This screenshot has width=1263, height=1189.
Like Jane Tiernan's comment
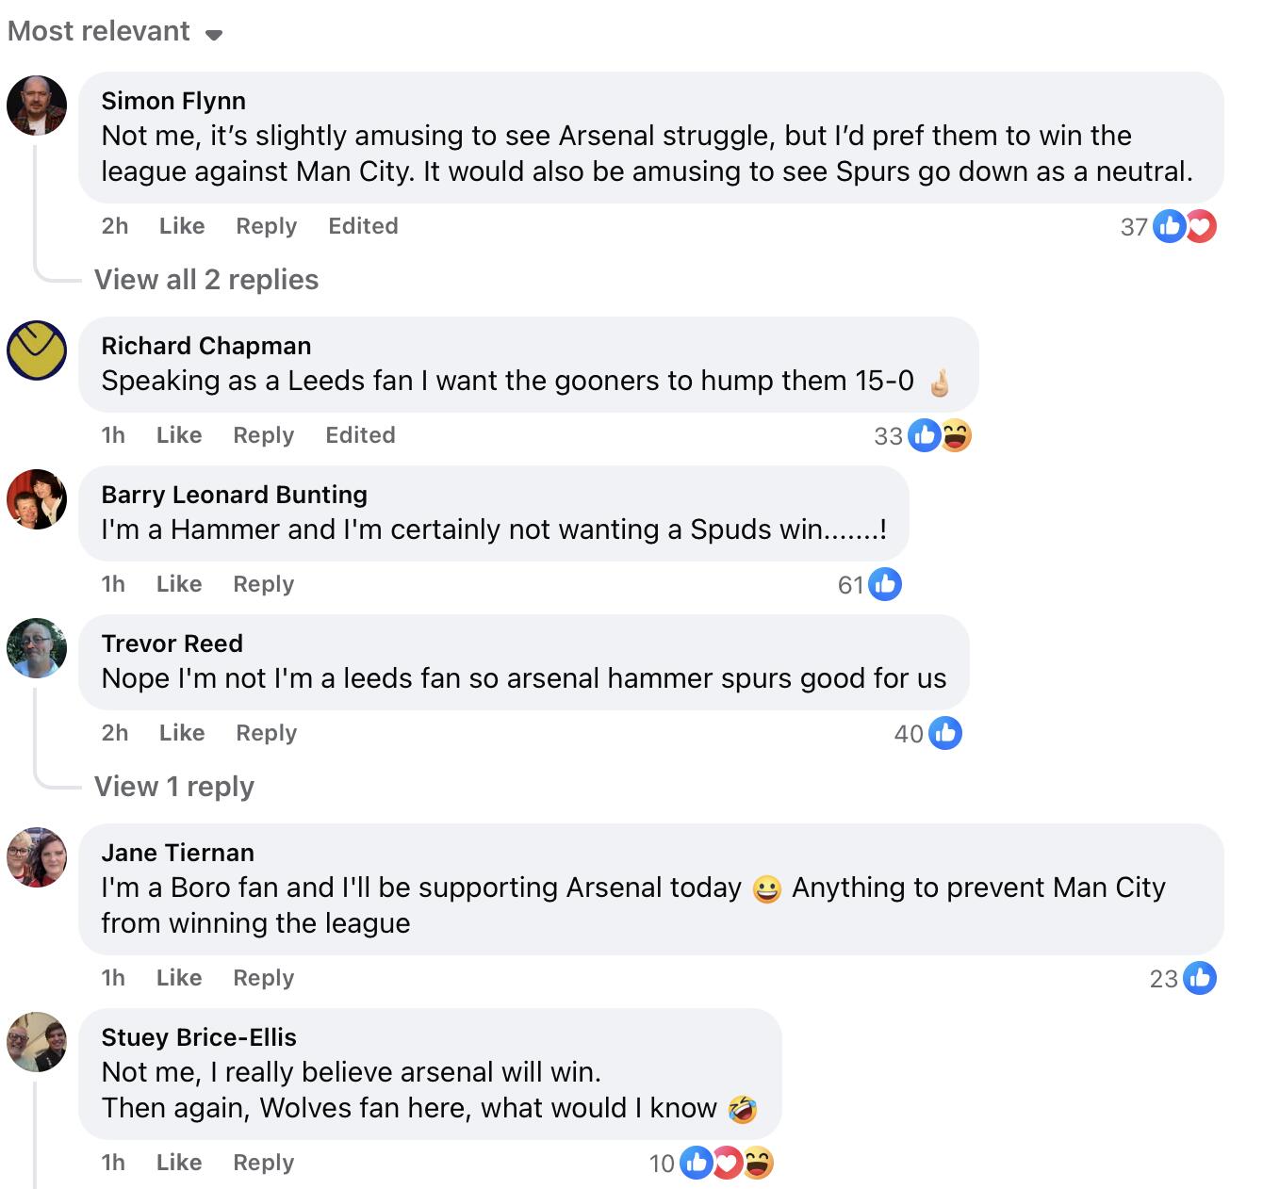(x=179, y=978)
